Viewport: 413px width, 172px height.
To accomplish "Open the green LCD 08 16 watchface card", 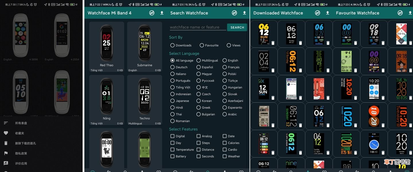I will (x=145, y=148).
